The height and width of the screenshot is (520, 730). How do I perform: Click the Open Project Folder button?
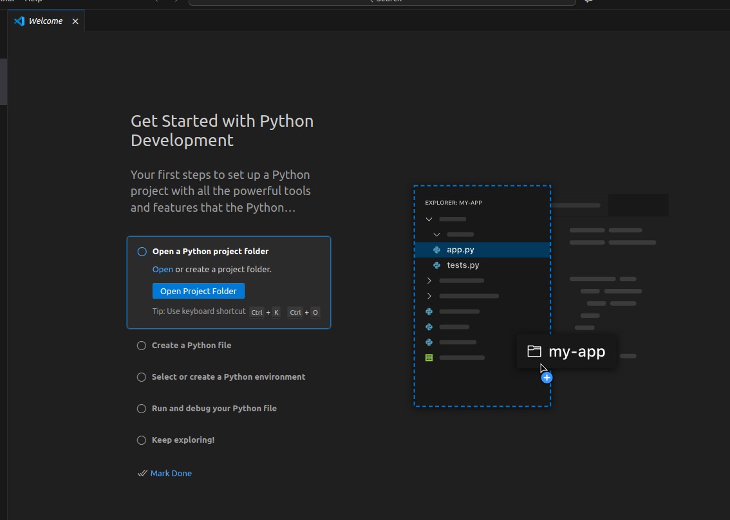coord(198,290)
